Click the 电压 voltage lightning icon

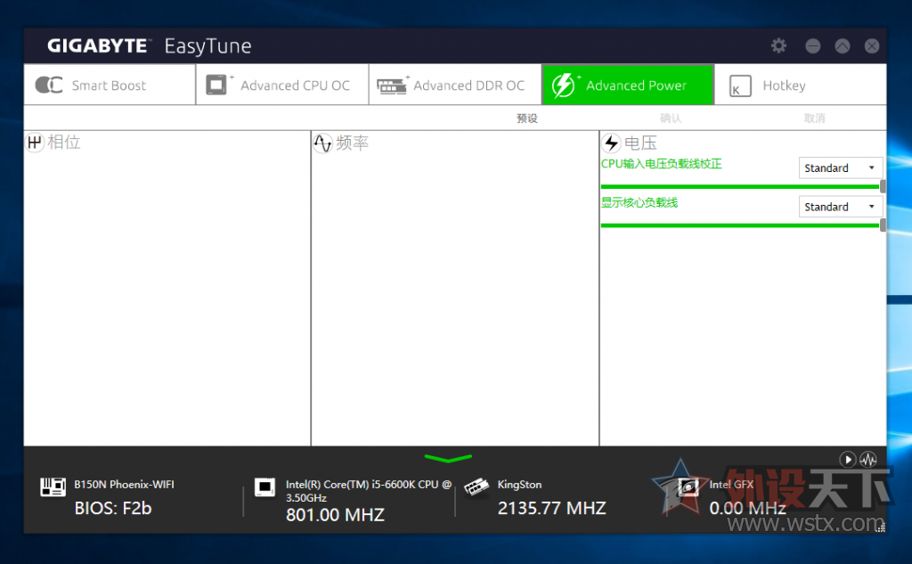pos(611,143)
